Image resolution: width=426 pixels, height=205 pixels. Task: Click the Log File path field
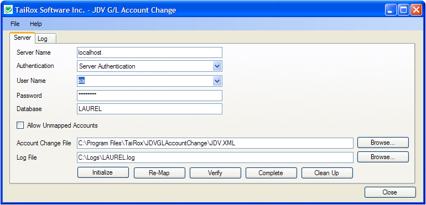tap(215, 157)
